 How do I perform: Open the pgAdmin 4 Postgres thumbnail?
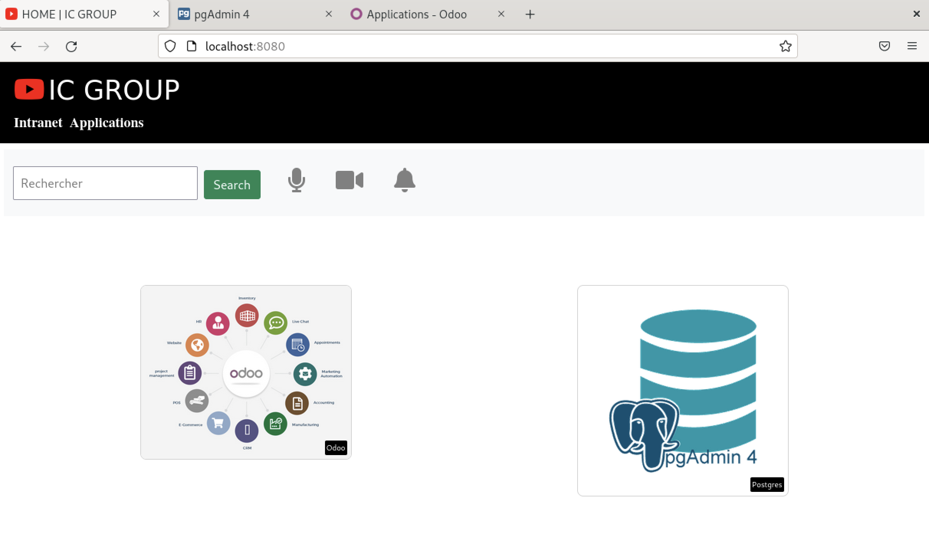pos(683,391)
